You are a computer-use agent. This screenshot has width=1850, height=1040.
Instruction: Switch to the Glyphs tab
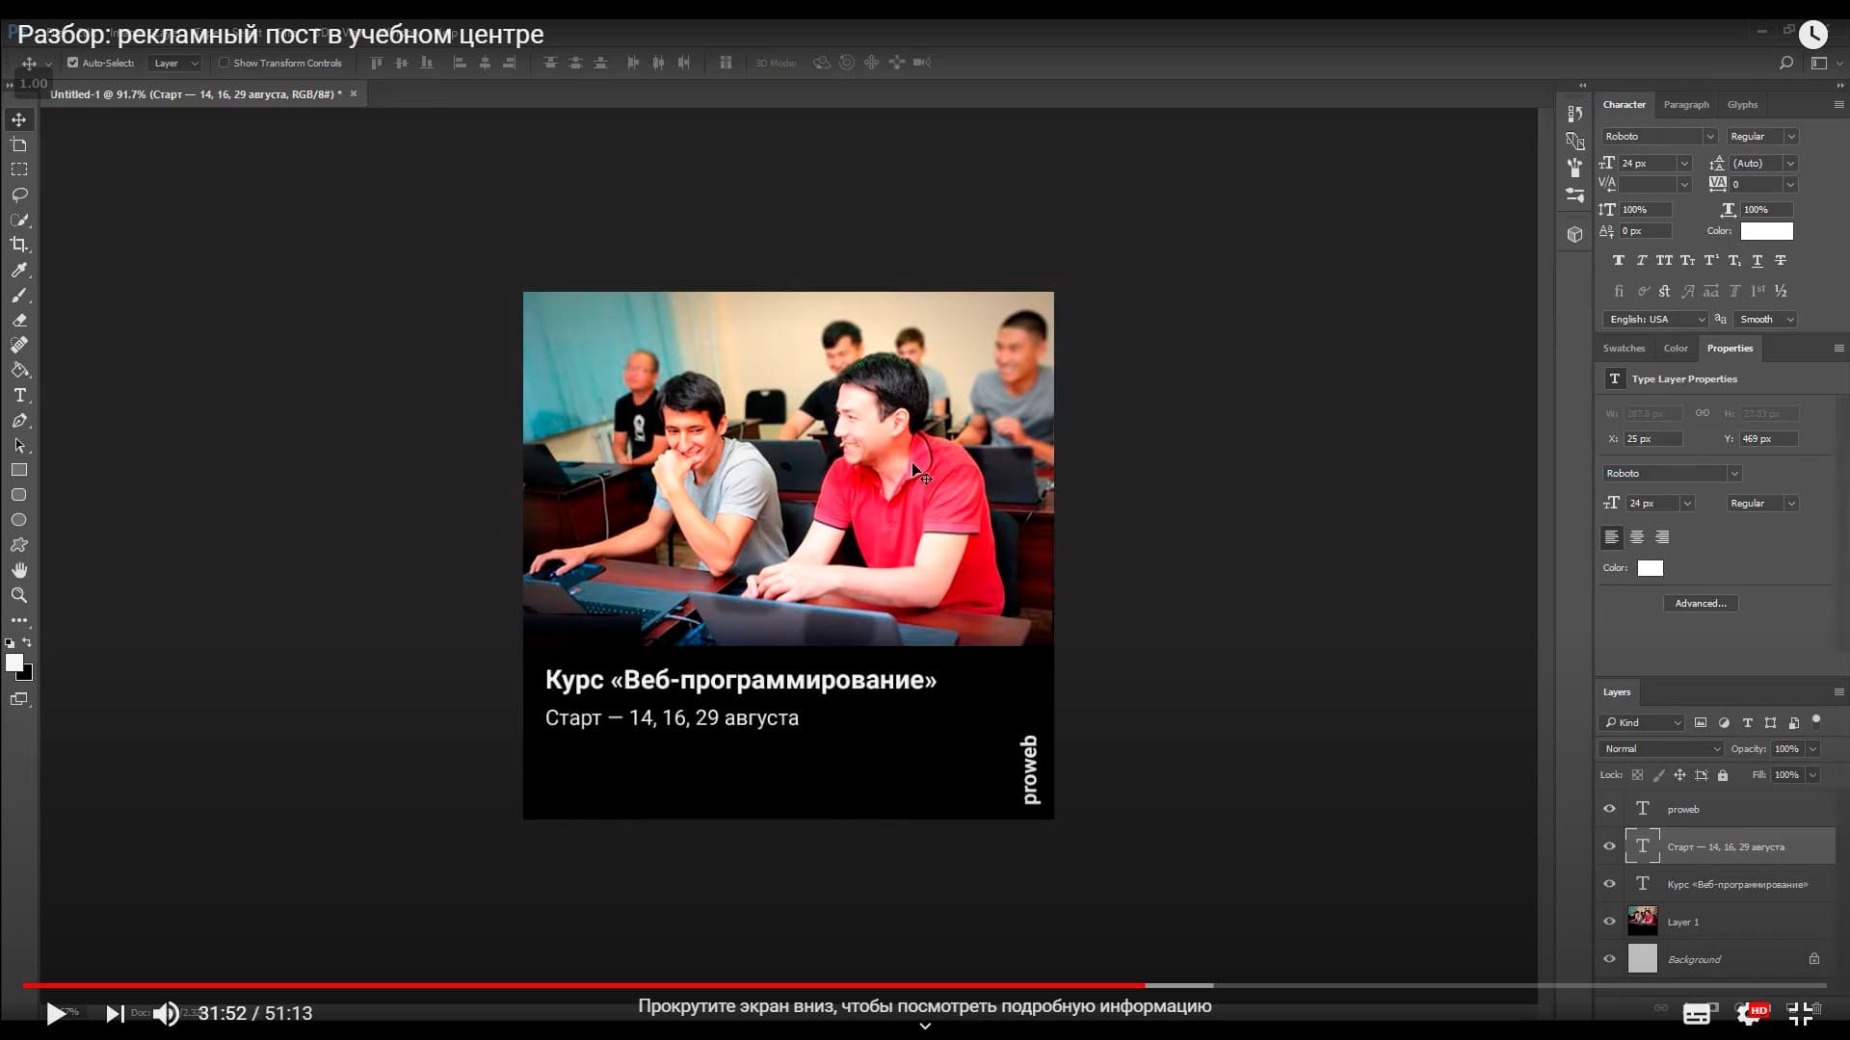(1742, 105)
